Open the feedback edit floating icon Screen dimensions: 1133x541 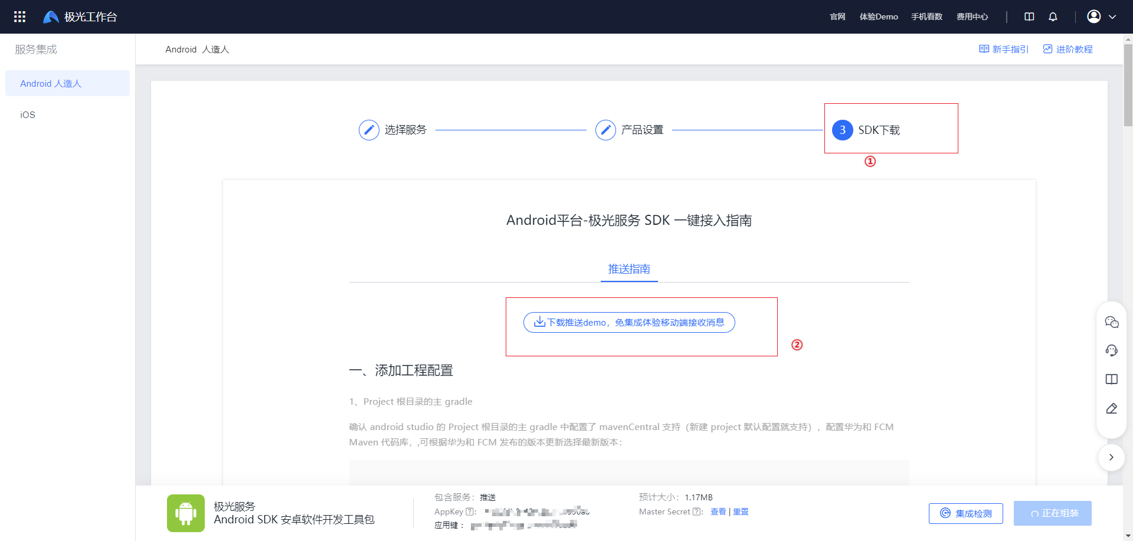pyautogui.click(x=1112, y=408)
